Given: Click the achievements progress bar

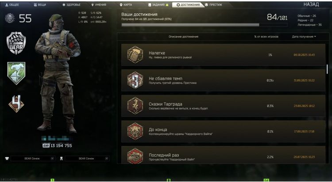Looking at the screenshot, I should click(x=205, y=25).
